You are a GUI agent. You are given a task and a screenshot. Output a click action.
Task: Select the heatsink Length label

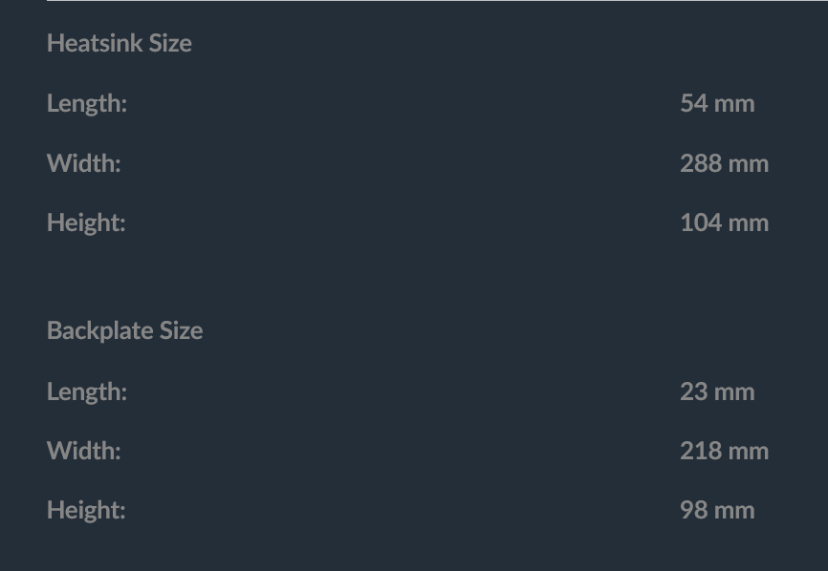(87, 104)
